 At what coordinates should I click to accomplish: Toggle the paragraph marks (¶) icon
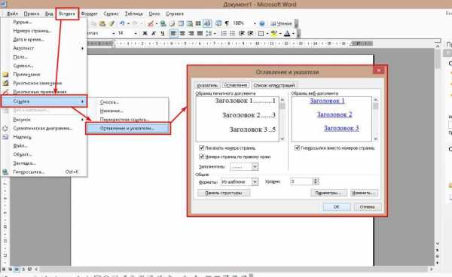pyautogui.click(x=227, y=23)
